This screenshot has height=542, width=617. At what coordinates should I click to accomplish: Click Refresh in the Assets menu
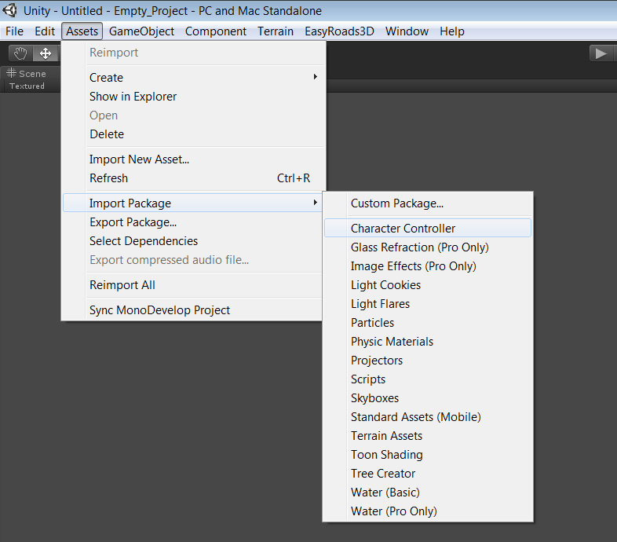pyautogui.click(x=193, y=178)
